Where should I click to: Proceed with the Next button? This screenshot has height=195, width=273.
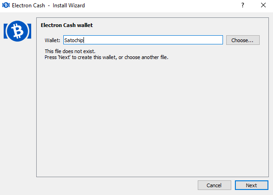[x=251, y=185]
